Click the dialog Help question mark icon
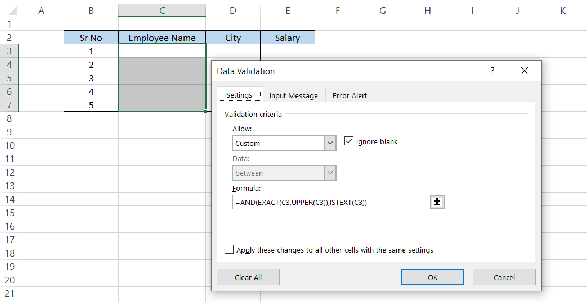The image size is (587, 302). pos(492,71)
